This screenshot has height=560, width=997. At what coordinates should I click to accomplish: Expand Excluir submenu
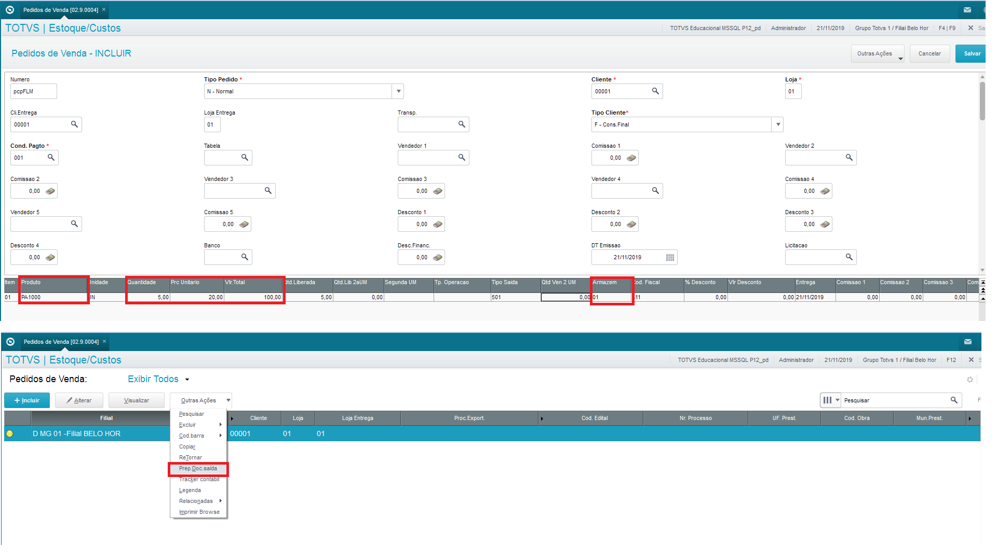198,425
